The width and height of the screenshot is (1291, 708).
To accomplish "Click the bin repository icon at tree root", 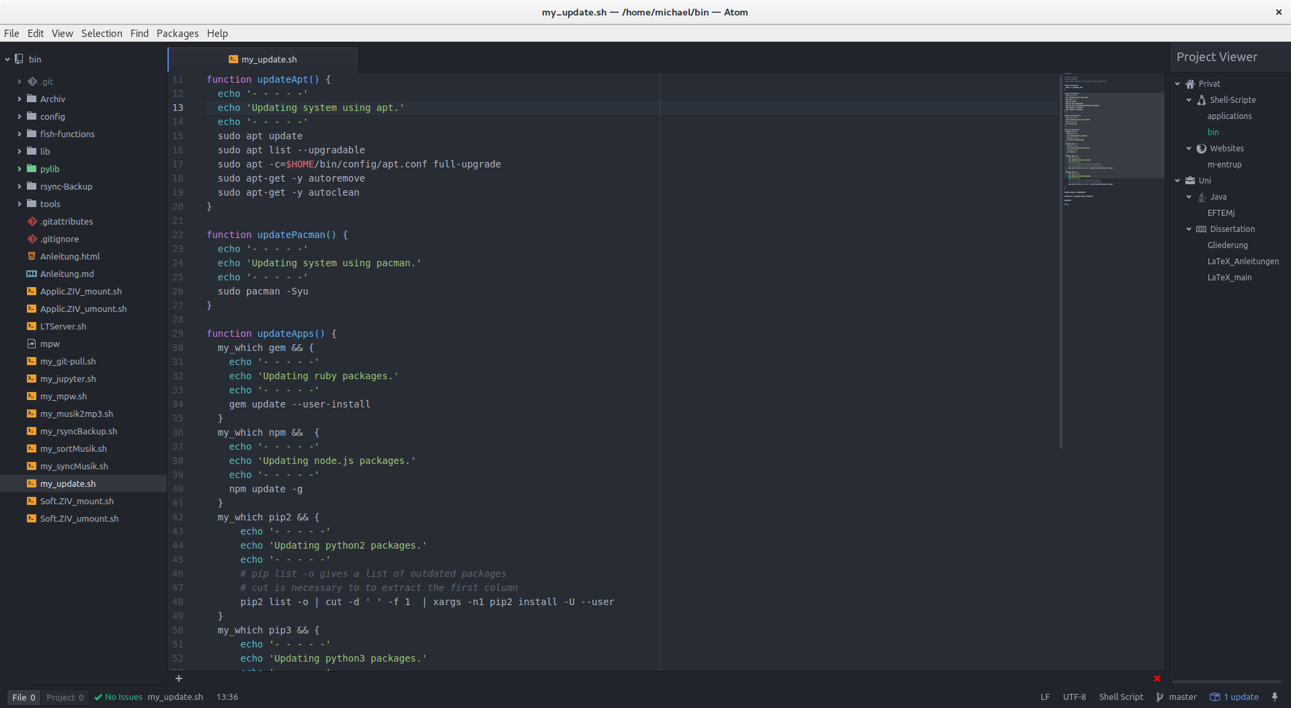I will (x=19, y=59).
